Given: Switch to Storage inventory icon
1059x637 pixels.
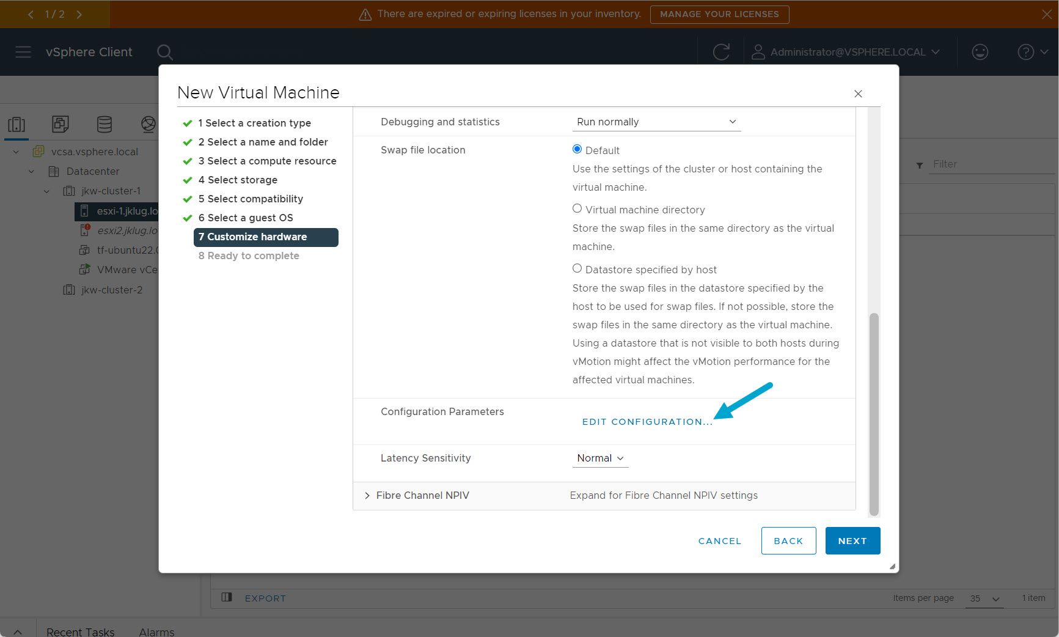Looking at the screenshot, I should 104,125.
